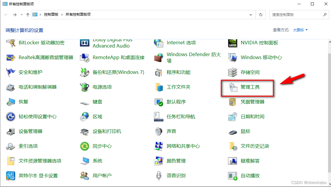Click inside the 搜索控制面板 search box

pos(296,14)
